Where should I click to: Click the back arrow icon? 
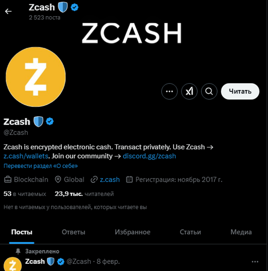coord(8,12)
